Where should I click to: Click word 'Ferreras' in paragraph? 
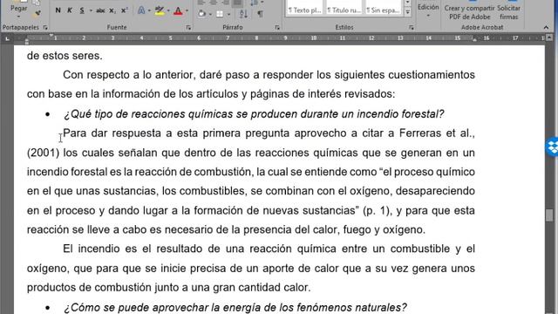[x=419, y=133]
